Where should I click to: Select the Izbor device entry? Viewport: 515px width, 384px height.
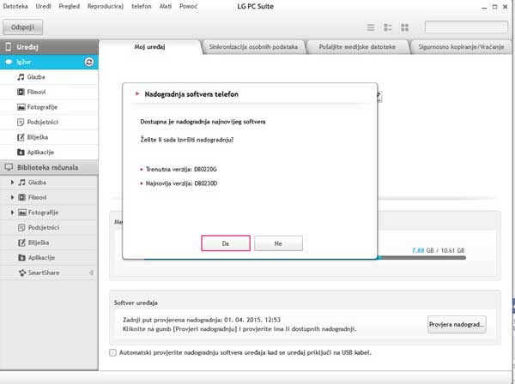49,62
